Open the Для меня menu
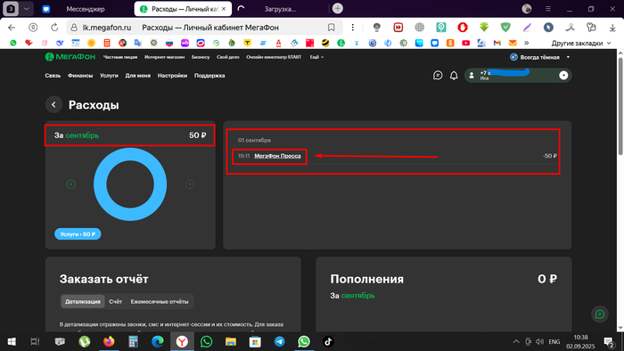 point(137,76)
